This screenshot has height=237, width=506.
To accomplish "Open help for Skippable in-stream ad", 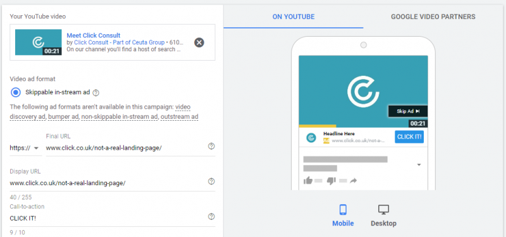I will (96, 93).
